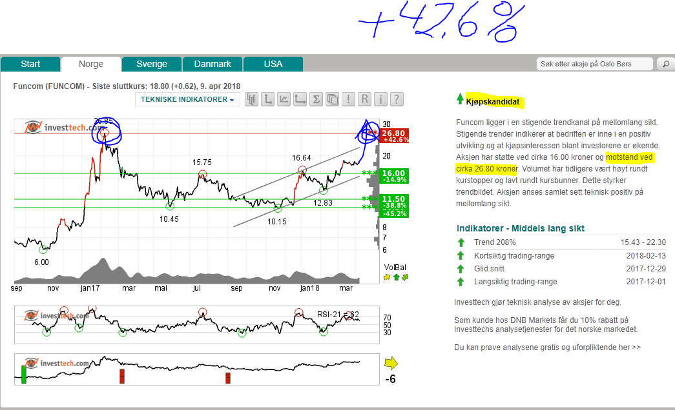Click the 10.45 trough label on chart

(x=169, y=219)
